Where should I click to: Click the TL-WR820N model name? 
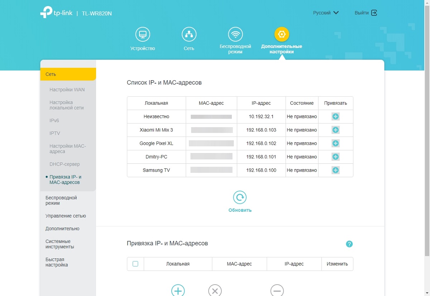(97, 14)
